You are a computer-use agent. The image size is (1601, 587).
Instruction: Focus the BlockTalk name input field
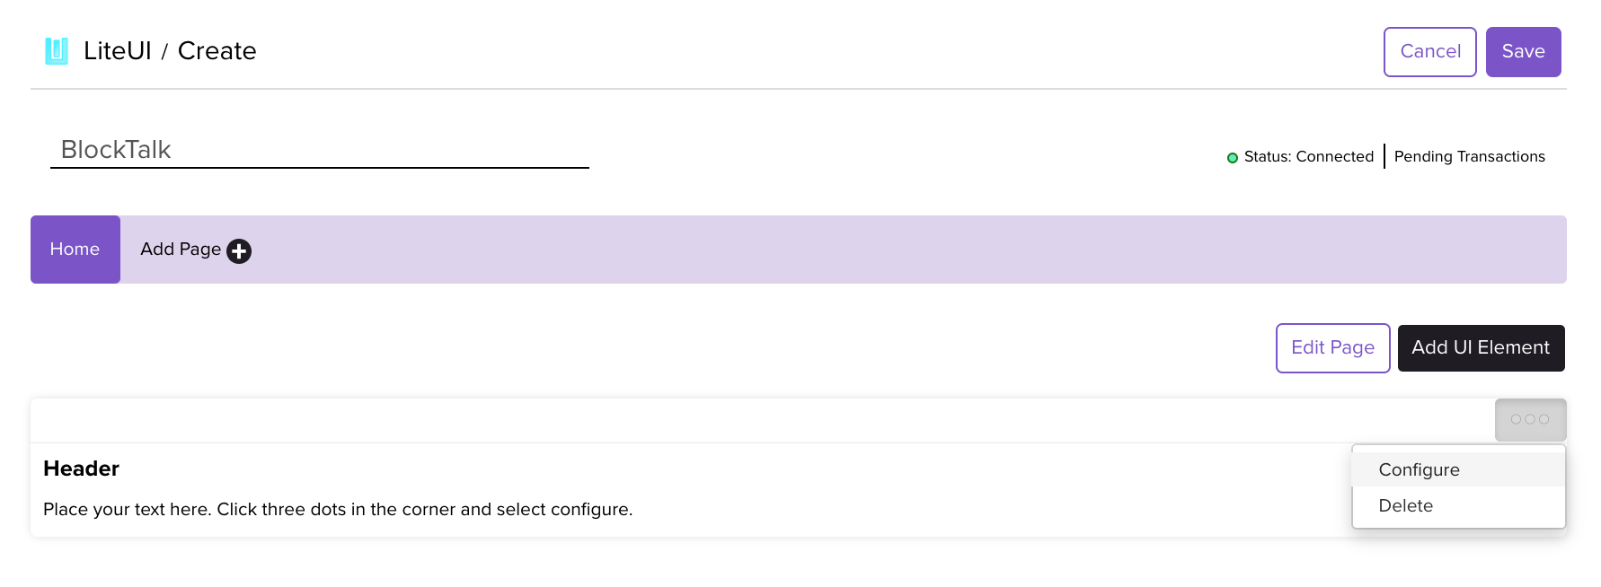click(319, 150)
